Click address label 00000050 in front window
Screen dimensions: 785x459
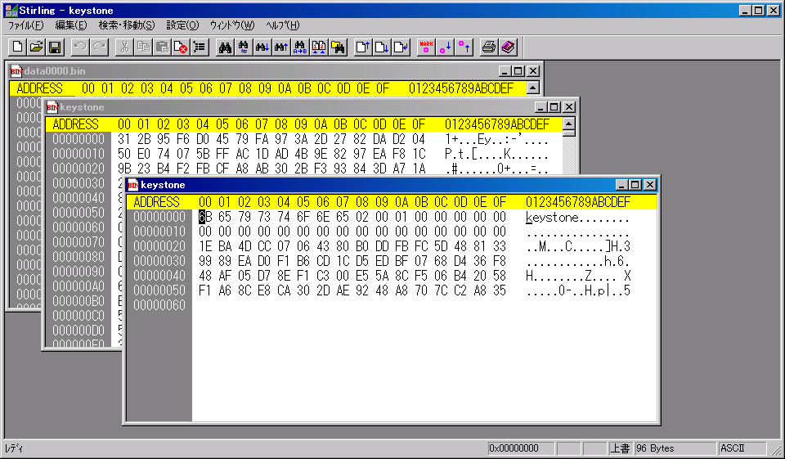pos(159,290)
